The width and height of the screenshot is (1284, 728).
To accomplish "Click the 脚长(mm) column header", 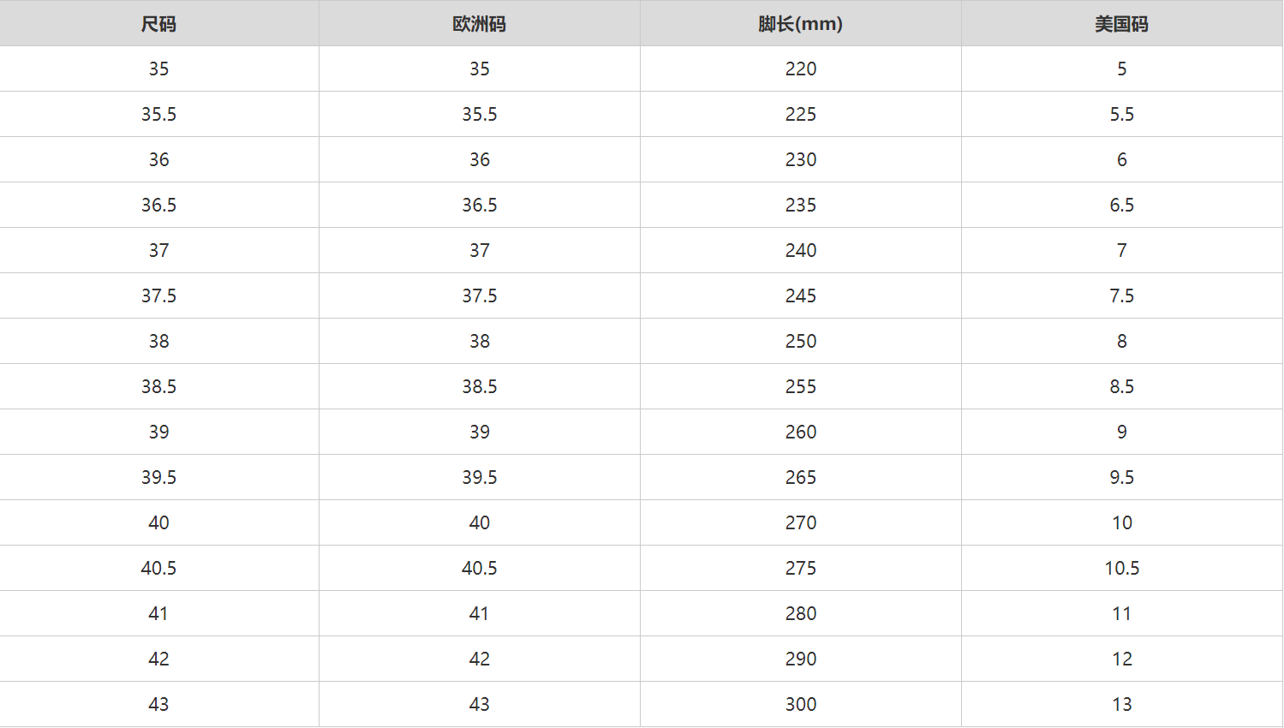I will 800,24.
